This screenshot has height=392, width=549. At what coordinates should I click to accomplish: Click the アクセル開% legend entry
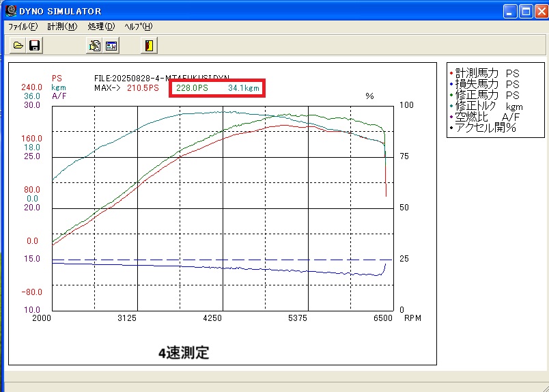click(483, 128)
